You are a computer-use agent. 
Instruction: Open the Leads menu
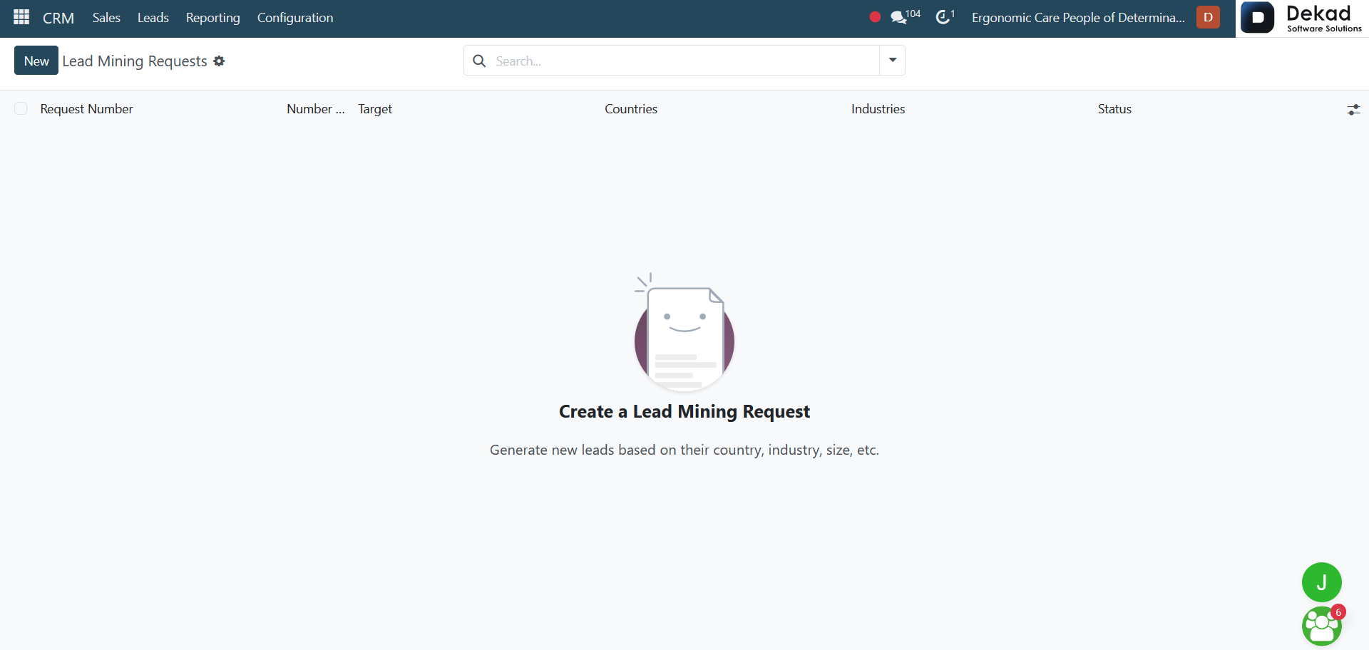point(153,18)
